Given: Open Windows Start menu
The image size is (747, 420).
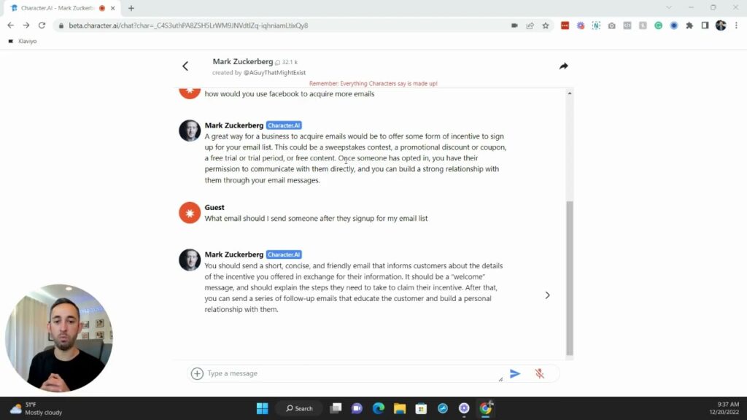Looking at the screenshot, I should (x=262, y=408).
